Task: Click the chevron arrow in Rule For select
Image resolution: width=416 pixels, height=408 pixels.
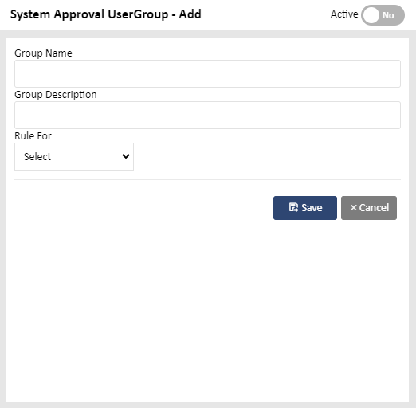Action: click(126, 156)
